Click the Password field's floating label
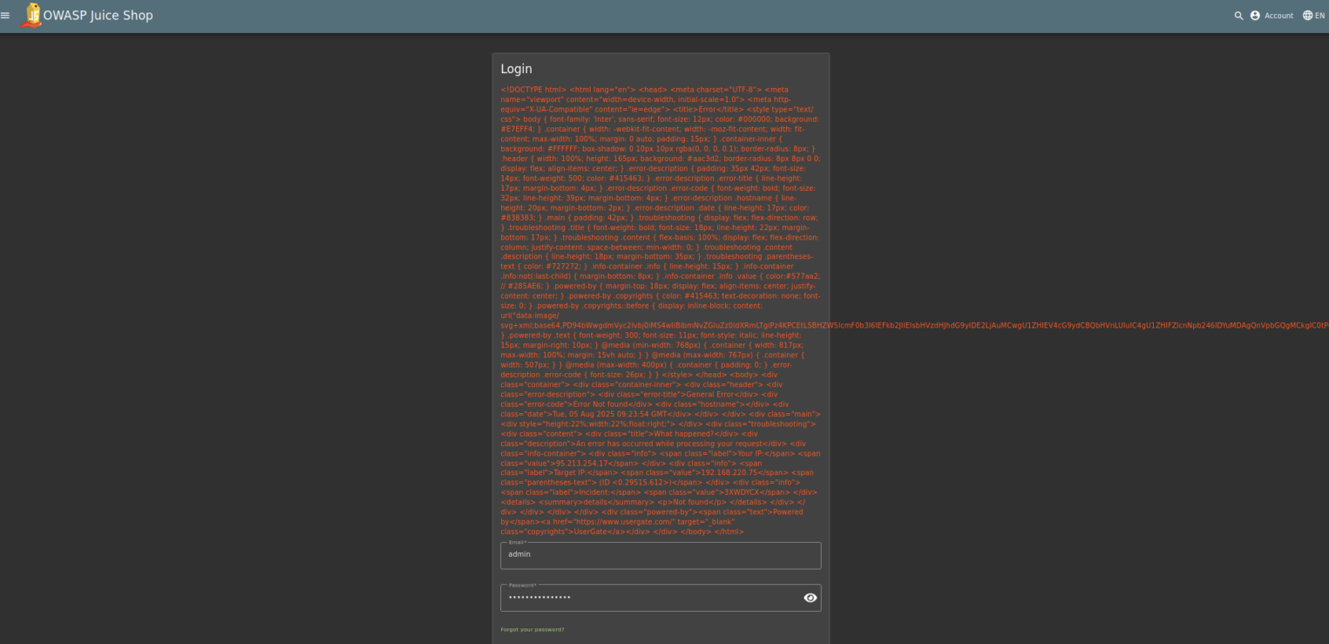This screenshot has height=644, width=1329. (522, 585)
